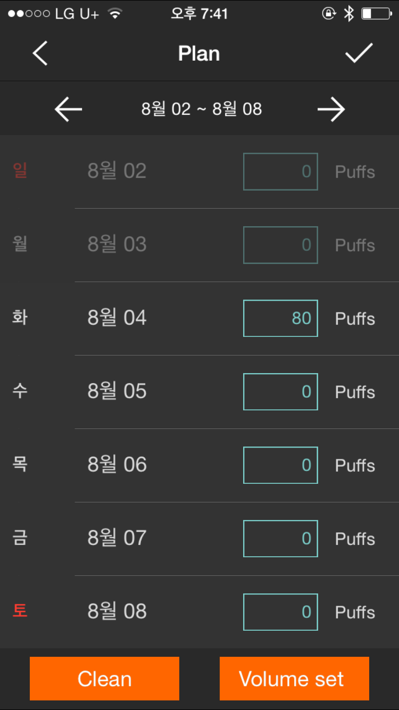Confirm the plan with the checkmark icon
This screenshot has height=710, width=399.
359,53
